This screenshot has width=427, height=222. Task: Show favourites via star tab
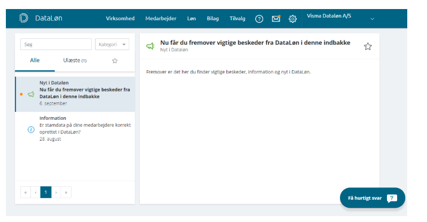[x=115, y=61]
